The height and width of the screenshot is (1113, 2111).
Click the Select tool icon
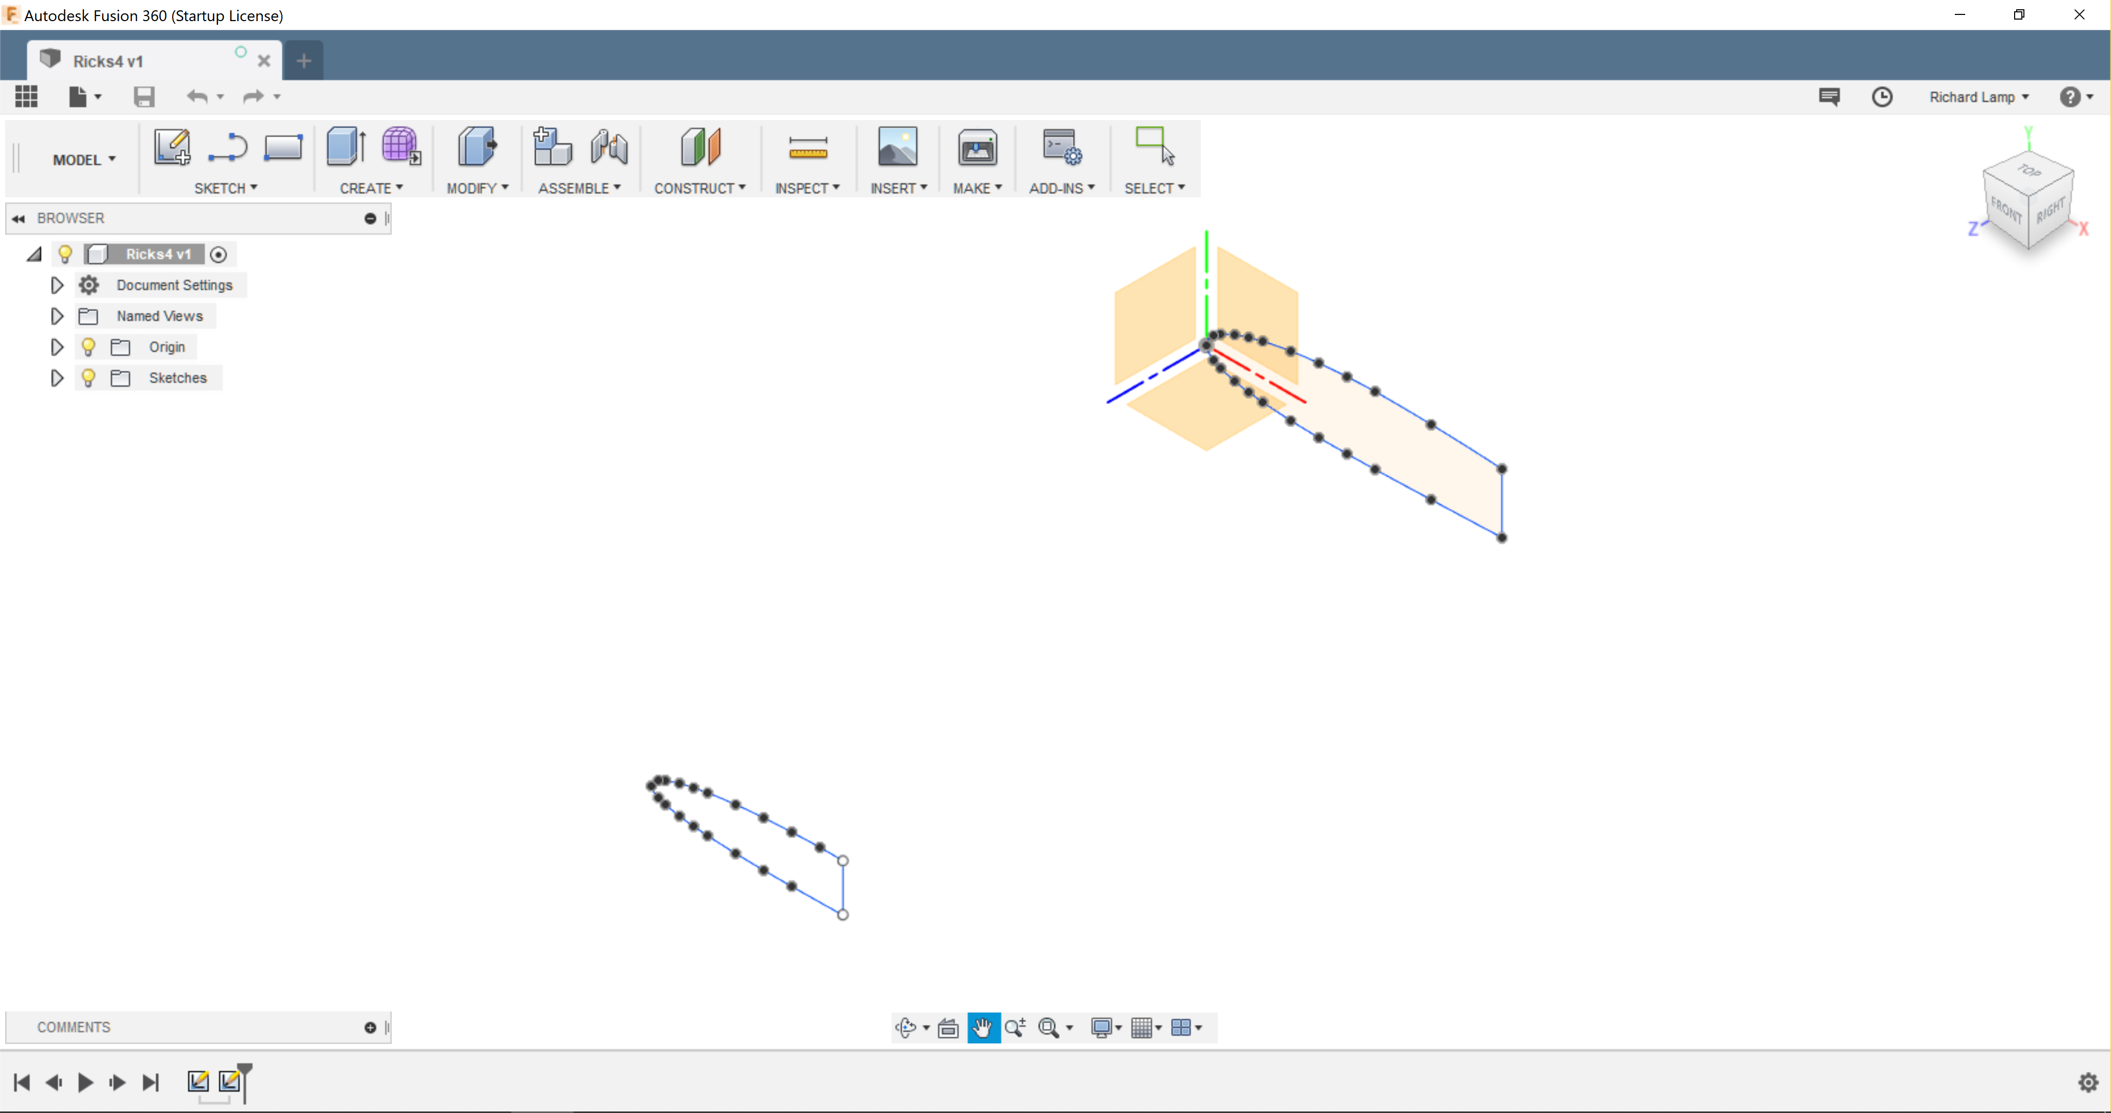(x=1154, y=147)
